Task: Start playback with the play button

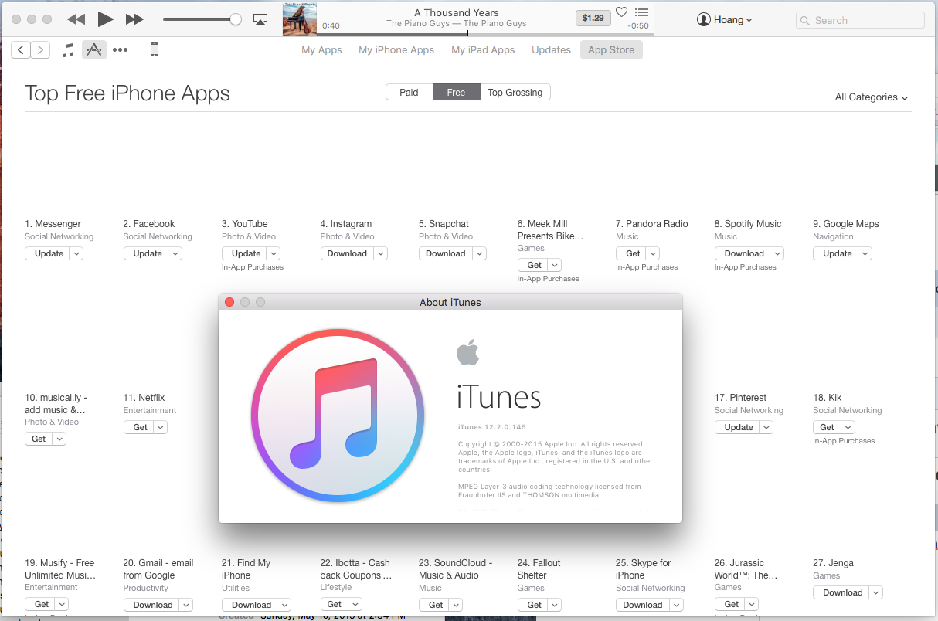Action: pos(106,19)
